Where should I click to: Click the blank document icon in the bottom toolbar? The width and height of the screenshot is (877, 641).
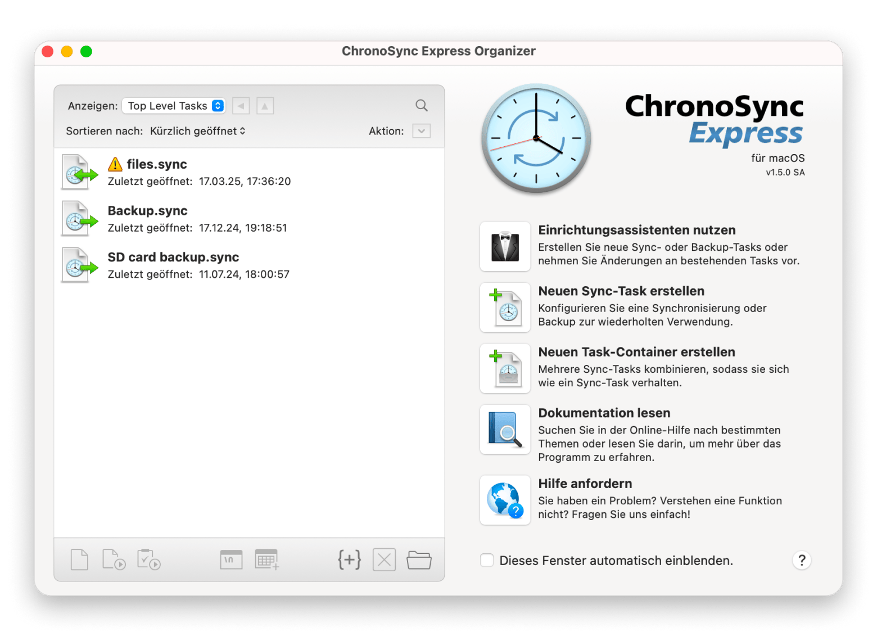[79, 560]
